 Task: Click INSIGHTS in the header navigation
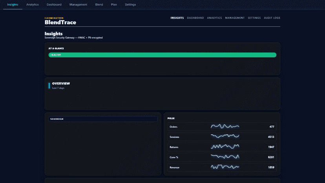coord(177,18)
